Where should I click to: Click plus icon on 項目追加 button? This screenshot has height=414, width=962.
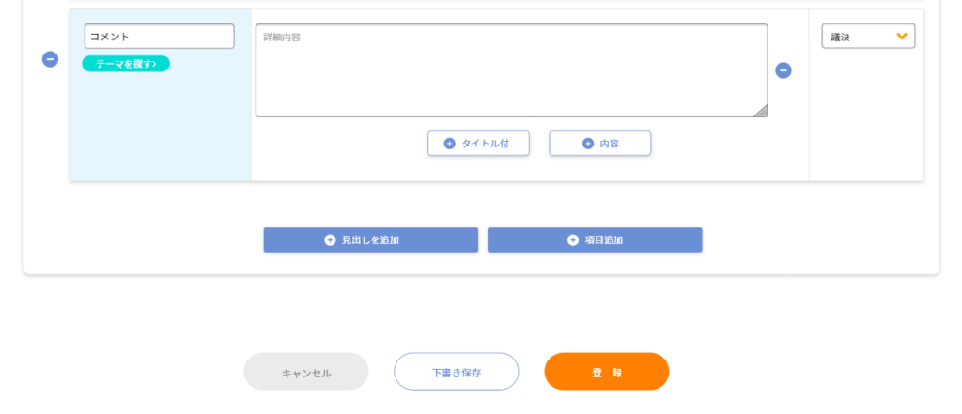point(573,239)
